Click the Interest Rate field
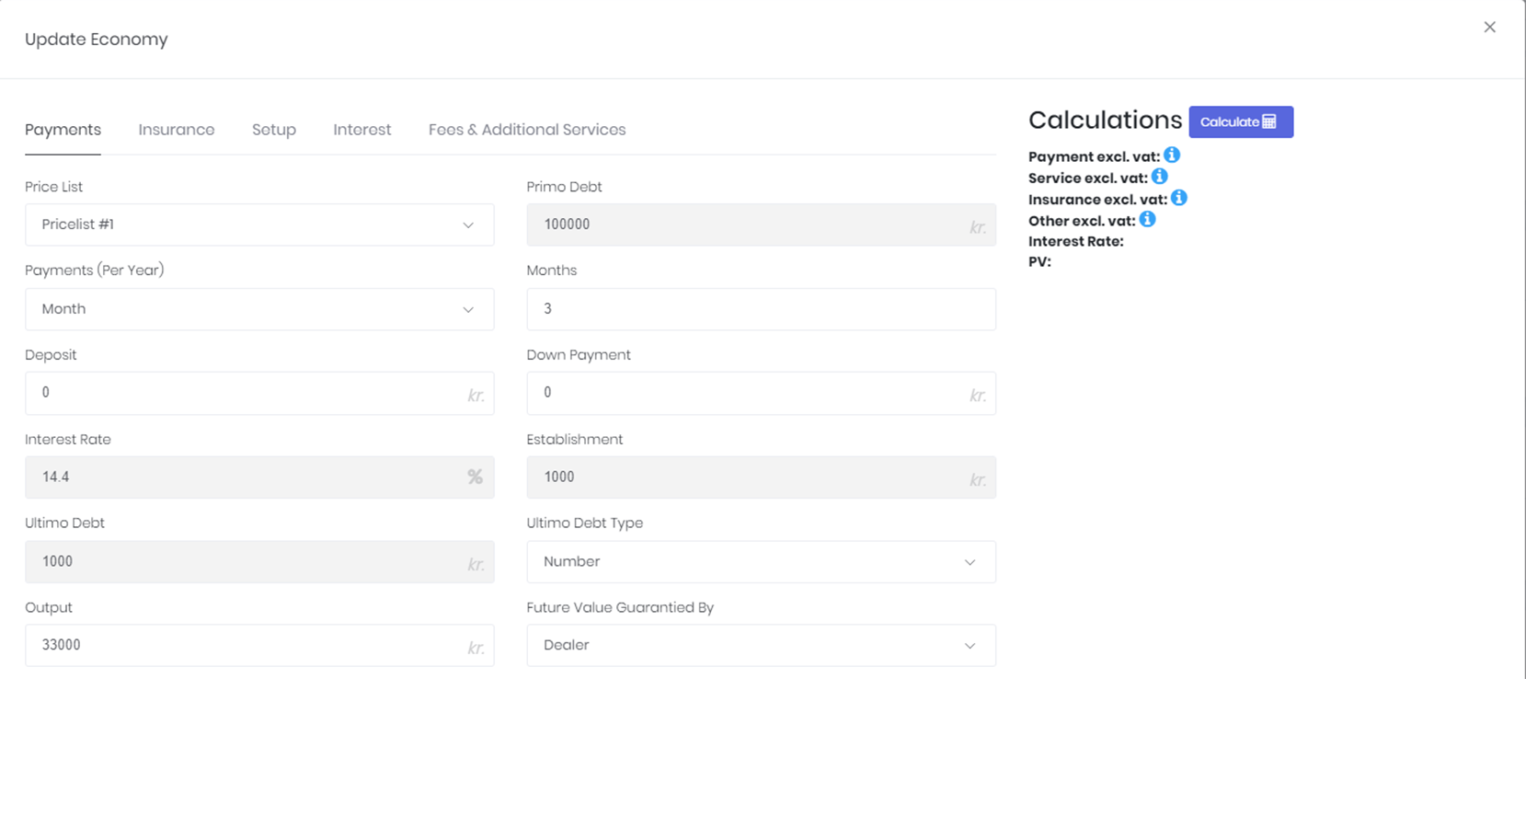 click(259, 477)
